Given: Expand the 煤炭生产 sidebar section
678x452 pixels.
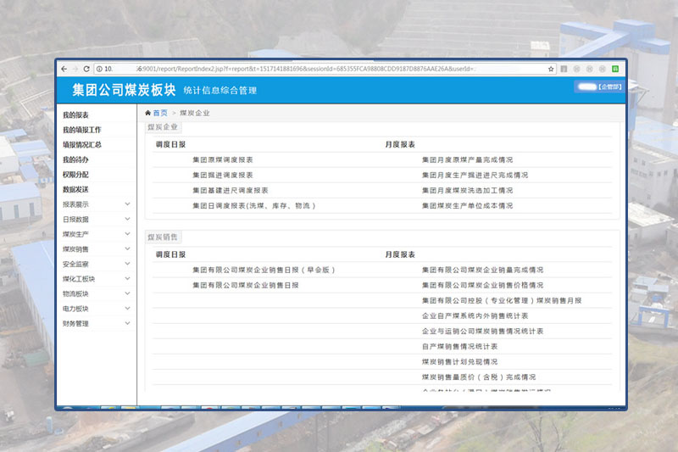Looking at the screenshot, I should pyautogui.click(x=127, y=234).
